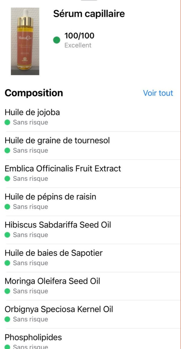
Task: Open Moringa Oleifera Seed Oil entry
Action: [52, 281]
